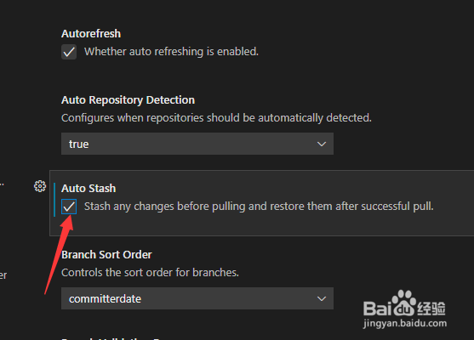Click the chevron arrow on the committerdate dropdown
This screenshot has height=340, width=474.
(x=322, y=298)
